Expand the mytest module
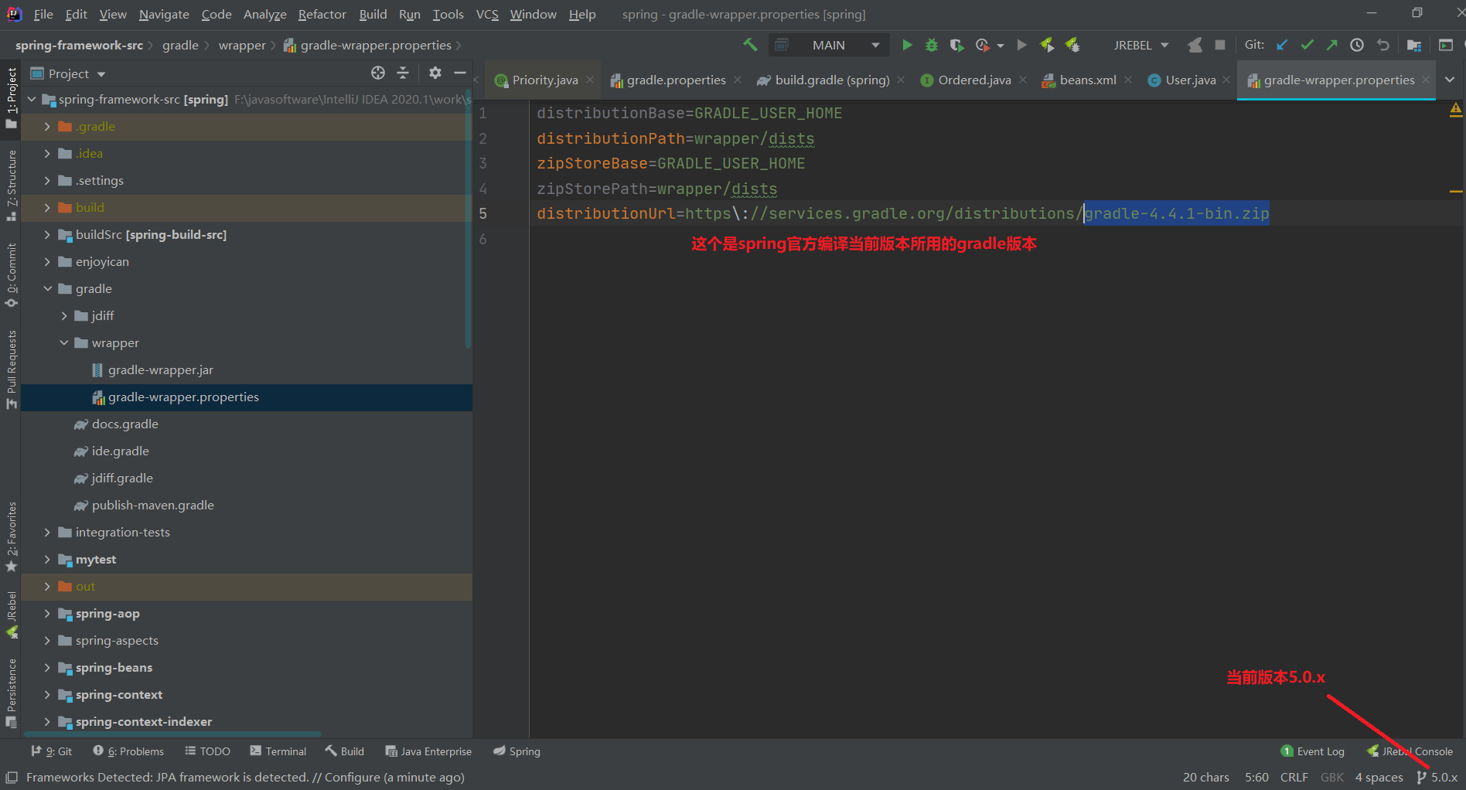Image resolution: width=1466 pixels, height=790 pixels. click(x=47, y=559)
